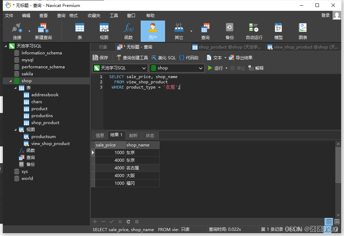Open the 收藏夹 (Favorites) menu
The height and width of the screenshot is (236, 344).
point(94,16)
